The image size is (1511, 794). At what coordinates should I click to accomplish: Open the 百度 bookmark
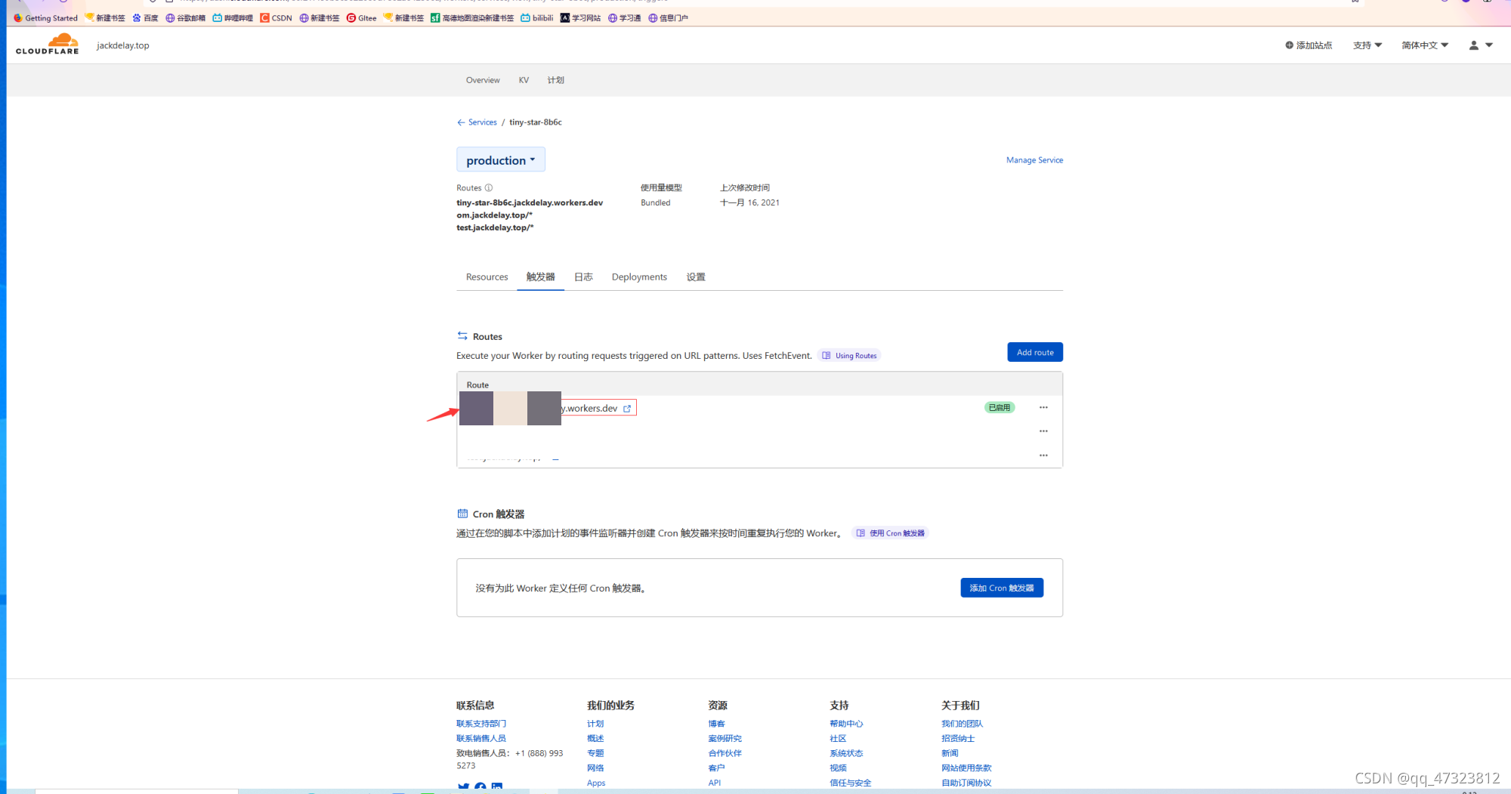point(145,18)
